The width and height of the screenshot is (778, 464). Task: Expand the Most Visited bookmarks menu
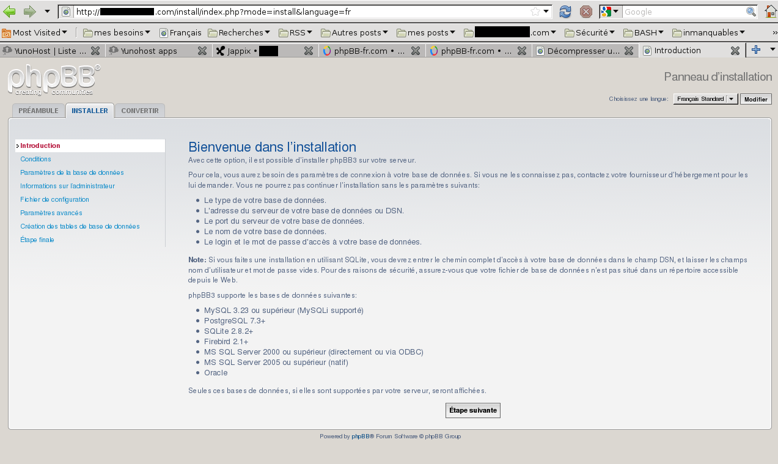point(35,32)
